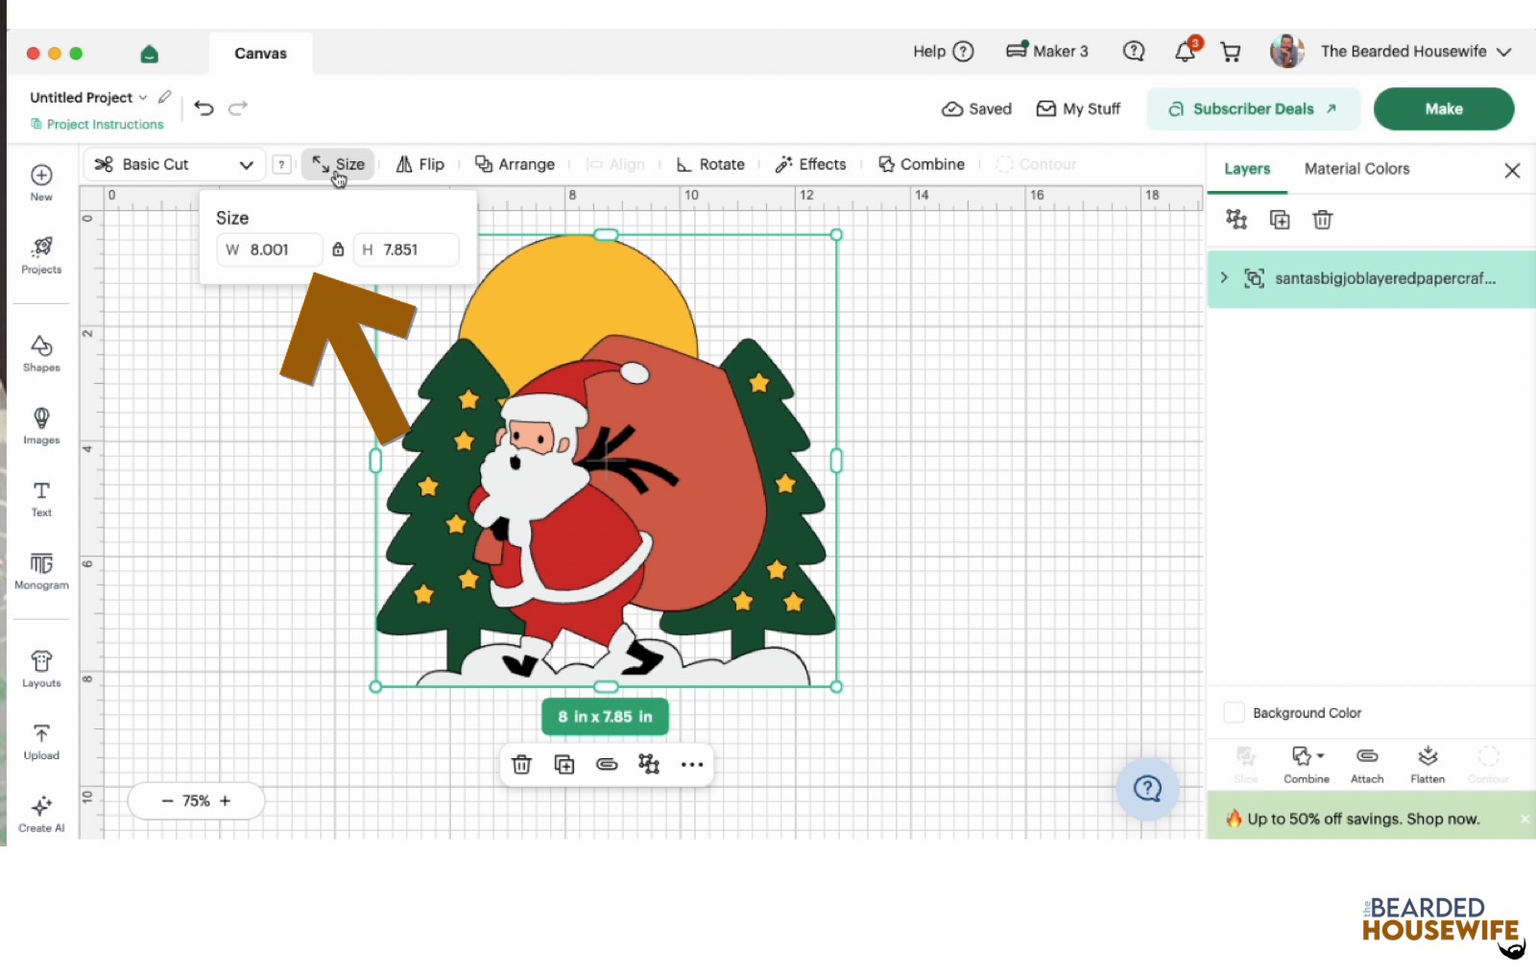This screenshot has height=976, width=1536.
Task: Zoom in with the plus control
Action: click(x=226, y=800)
